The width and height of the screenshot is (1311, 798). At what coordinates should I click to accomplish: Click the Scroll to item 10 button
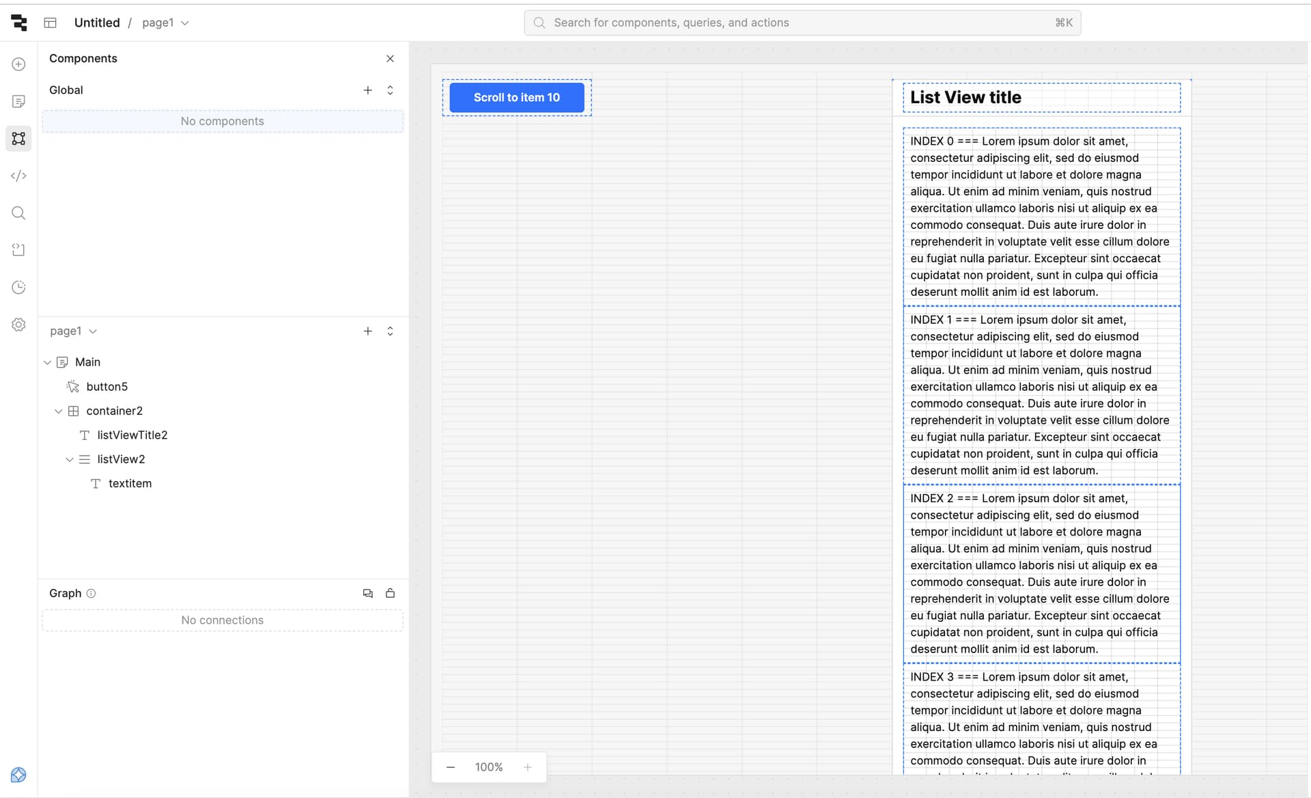516,98
